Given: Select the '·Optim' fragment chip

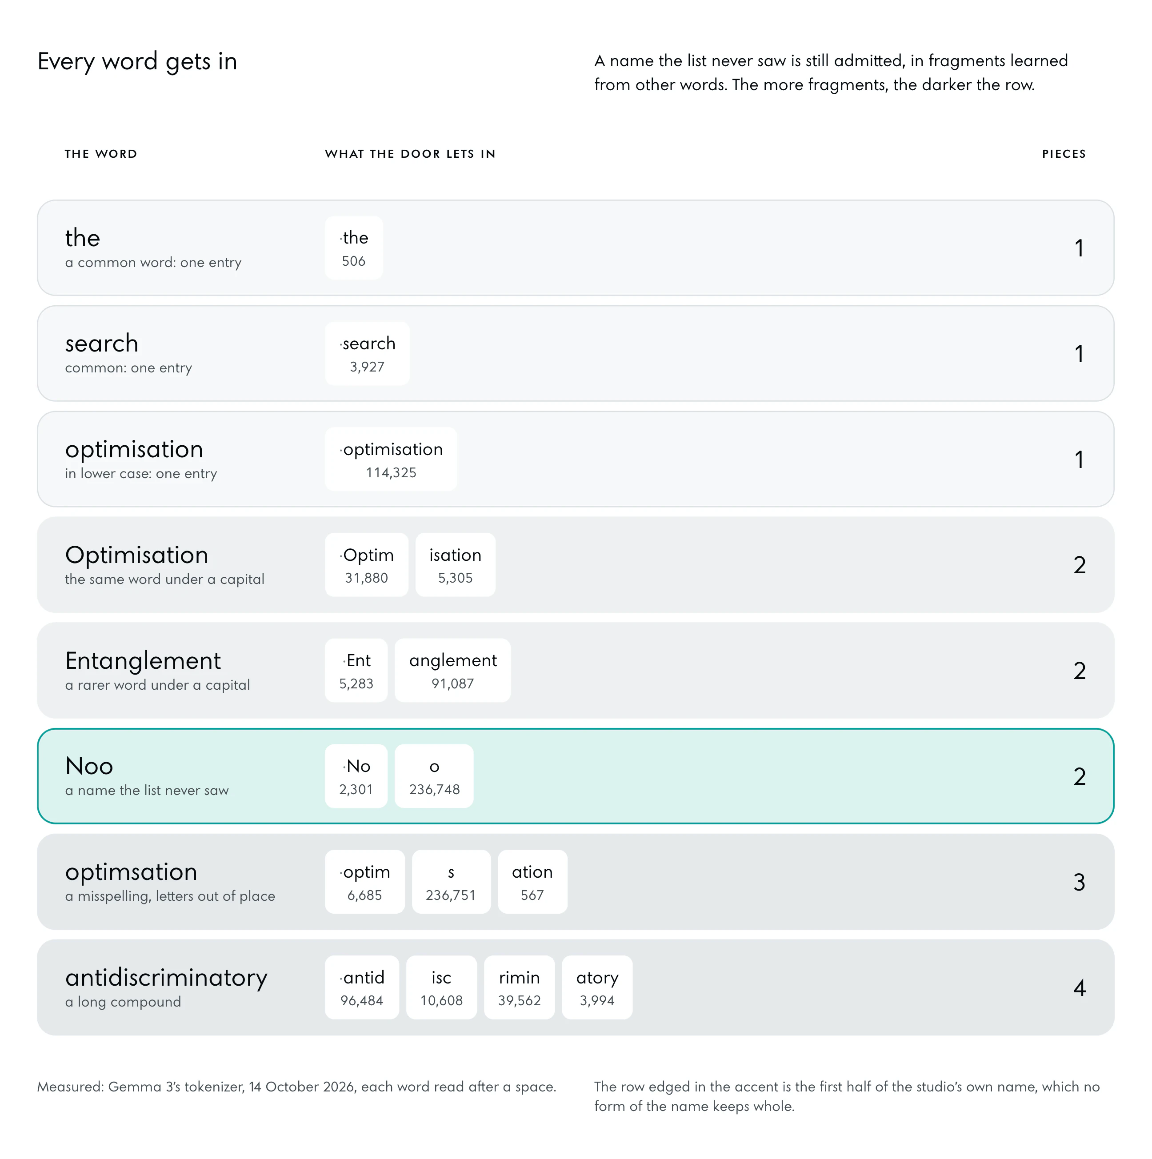Looking at the screenshot, I should (x=367, y=564).
